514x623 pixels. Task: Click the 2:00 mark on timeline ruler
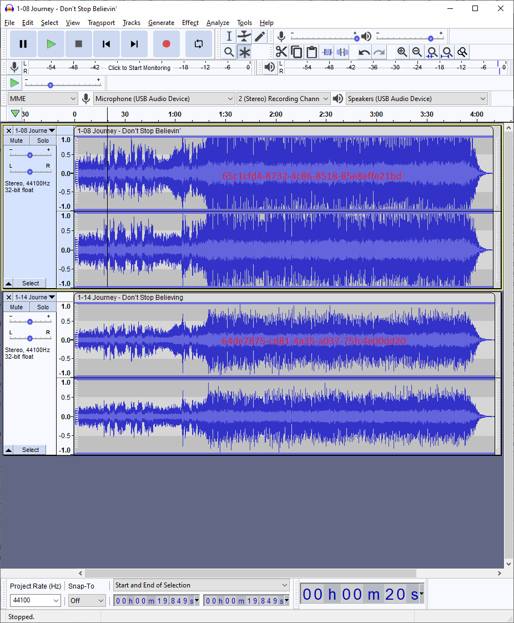[x=276, y=114]
